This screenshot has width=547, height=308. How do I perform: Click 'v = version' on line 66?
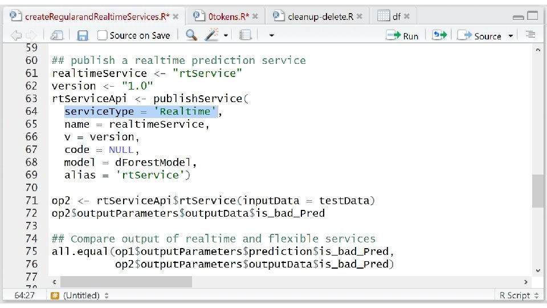tap(99, 137)
